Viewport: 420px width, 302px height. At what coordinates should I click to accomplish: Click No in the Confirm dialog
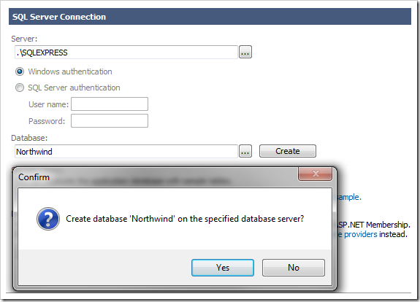[294, 268]
